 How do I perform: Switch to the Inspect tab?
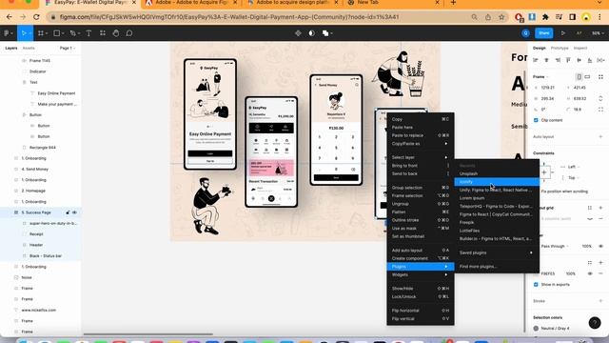tap(580, 48)
